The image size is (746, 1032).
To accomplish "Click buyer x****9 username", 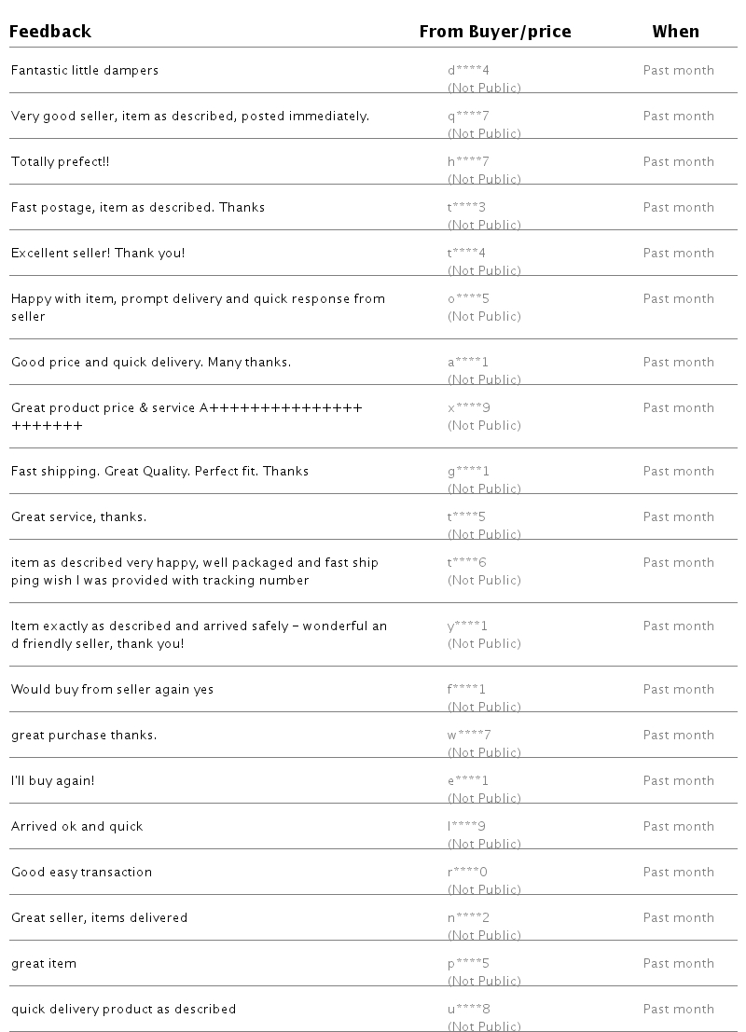I will pyautogui.click(x=468, y=407).
